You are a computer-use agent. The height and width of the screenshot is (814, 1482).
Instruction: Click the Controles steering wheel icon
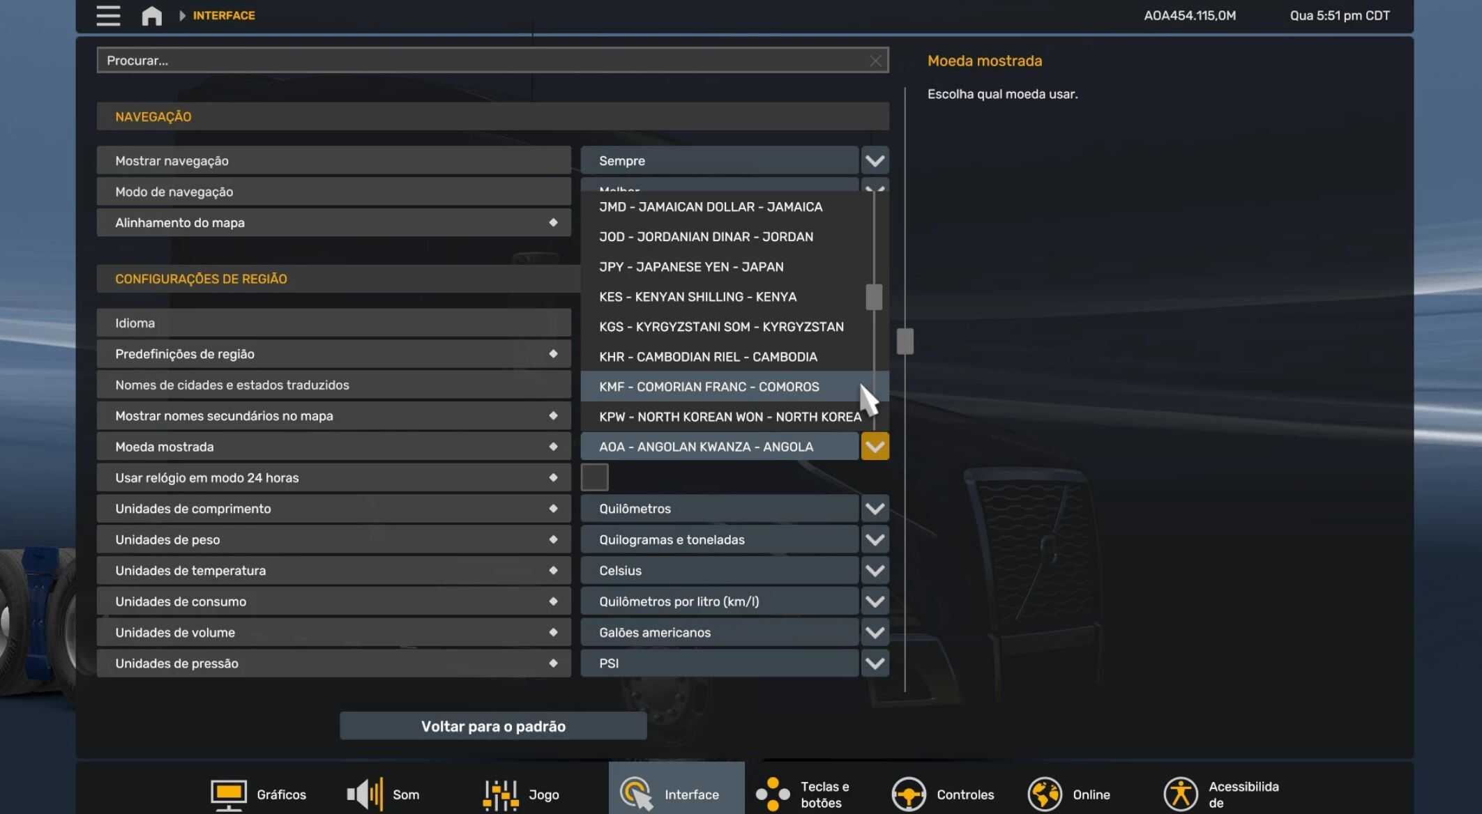coord(908,794)
